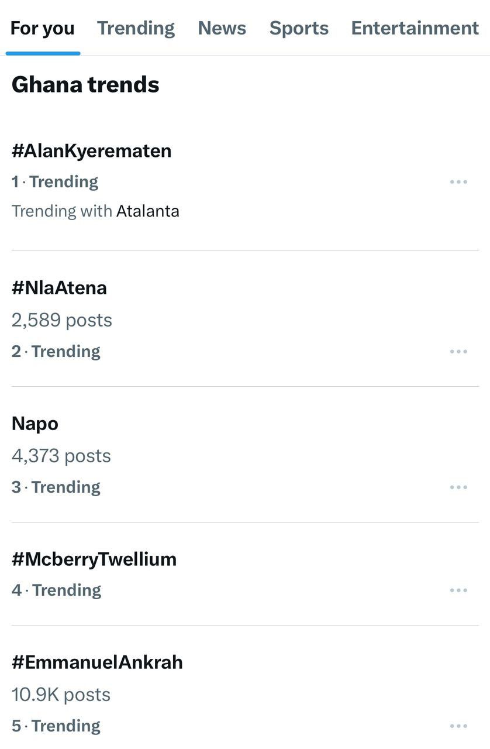Open the News tab
Image resolution: width=490 pixels, height=749 pixels.
pos(222,28)
